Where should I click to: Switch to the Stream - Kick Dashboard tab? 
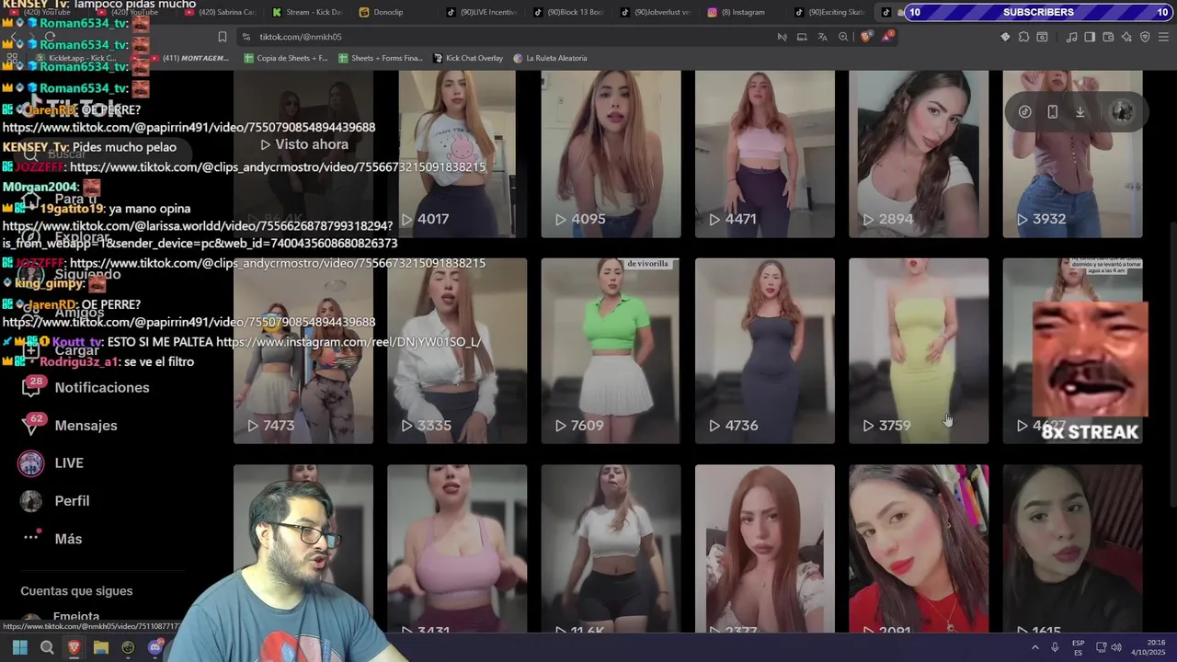[306, 12]
